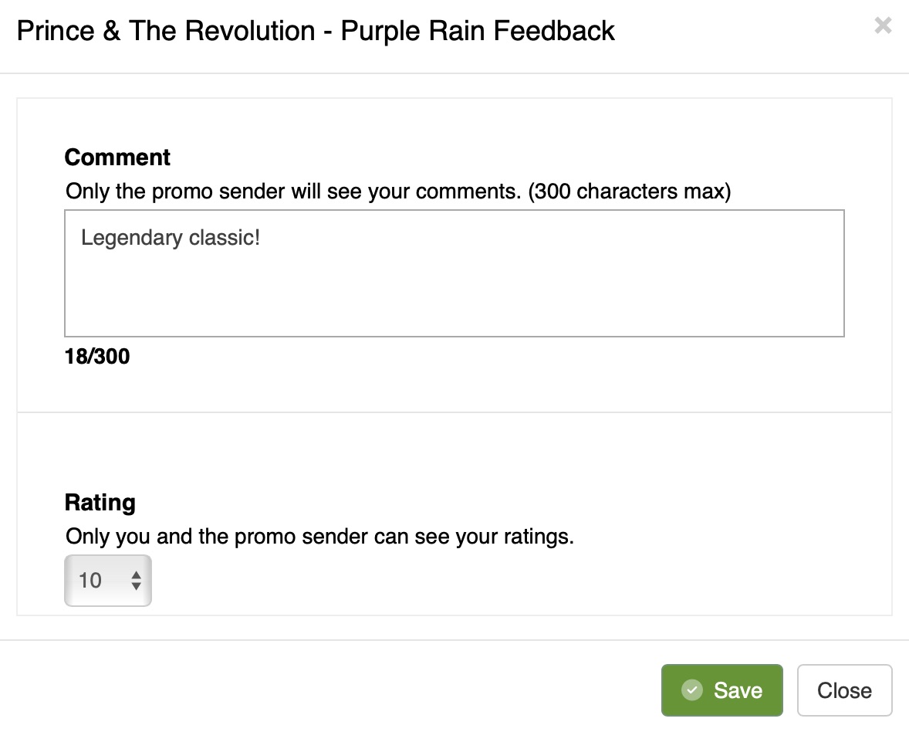Place cursor in "Legendary classic!" text
The image size is (909, 732).
pos(170,238)
